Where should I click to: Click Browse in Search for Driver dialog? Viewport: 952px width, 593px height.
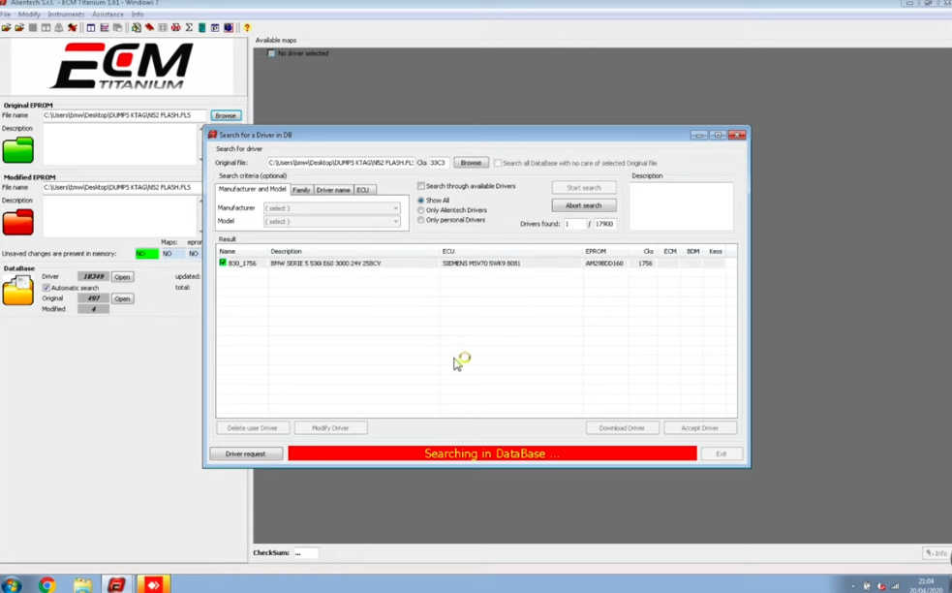tap(471, 163)
